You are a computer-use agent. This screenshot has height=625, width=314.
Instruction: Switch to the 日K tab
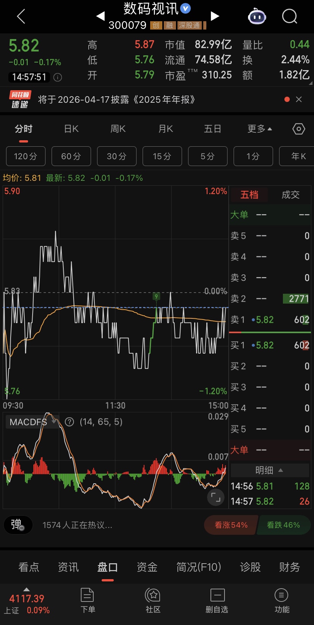pos(71,129)
